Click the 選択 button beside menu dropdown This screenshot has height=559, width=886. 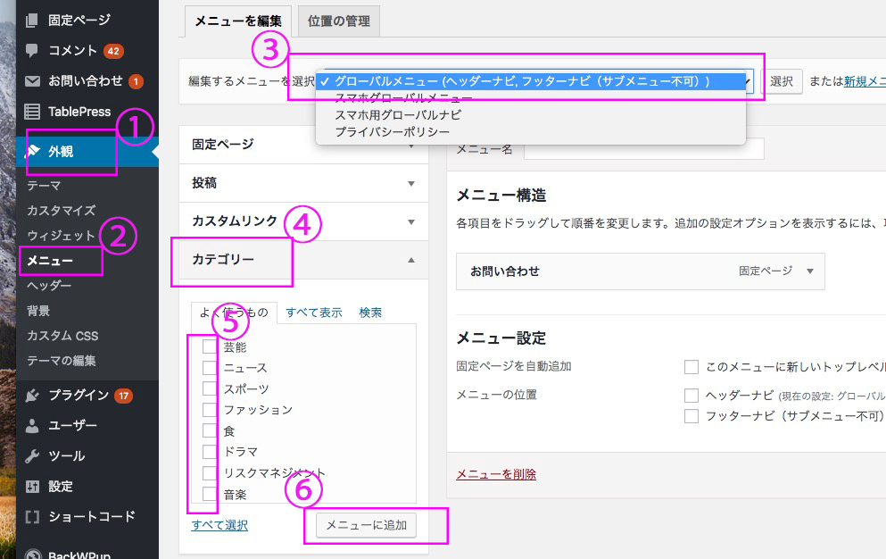coord(782,81)
